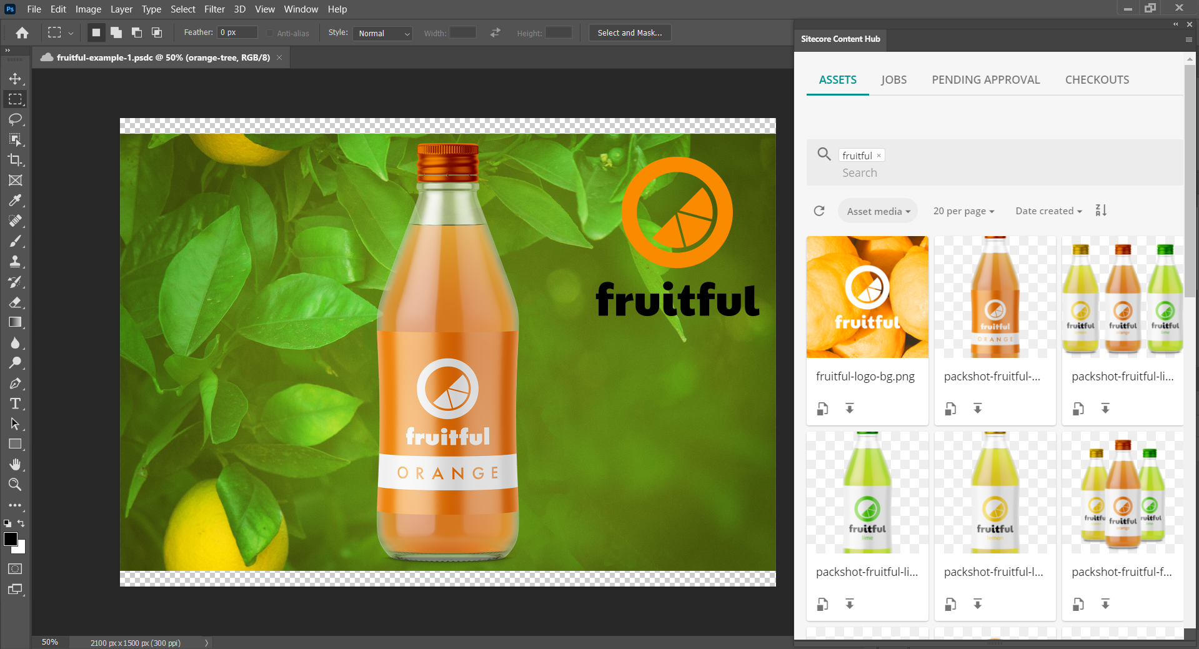Open the Content Hub panel options menu
Image resolution: width=1199 pixels, height=649 pixels.
(1189, 39)
